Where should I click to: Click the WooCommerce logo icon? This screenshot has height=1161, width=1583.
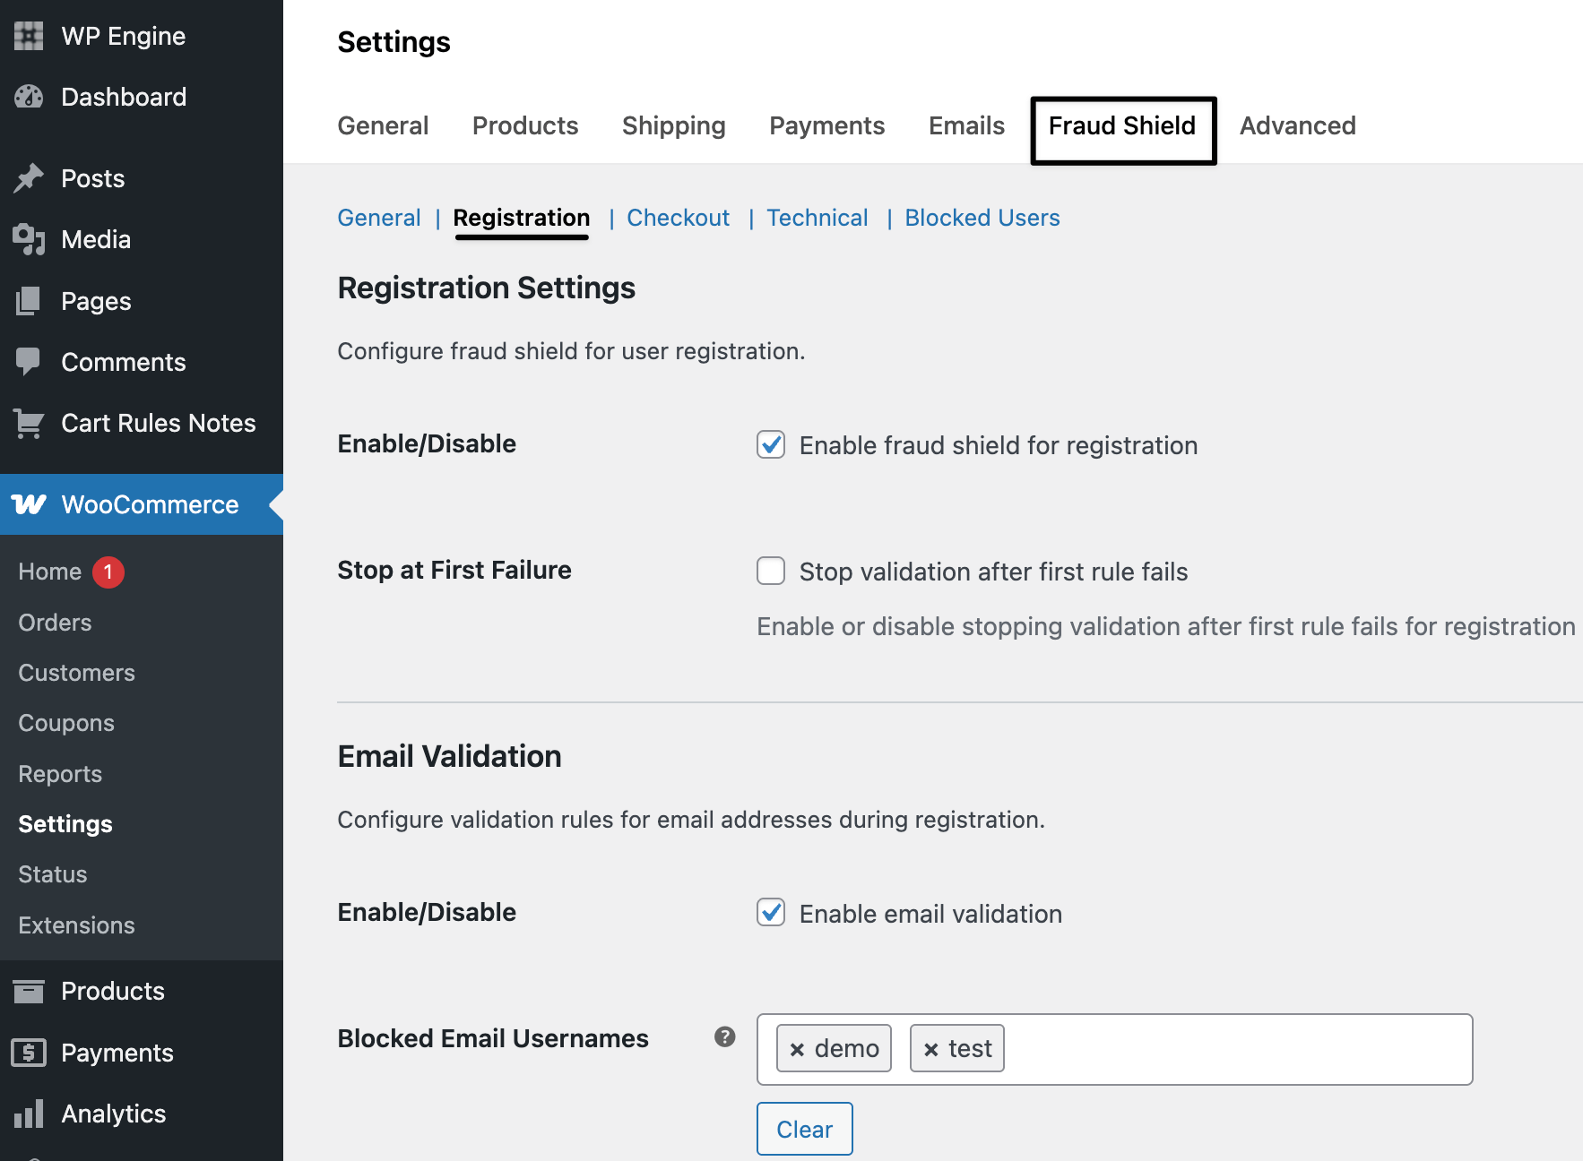click(x=28, y=504)
